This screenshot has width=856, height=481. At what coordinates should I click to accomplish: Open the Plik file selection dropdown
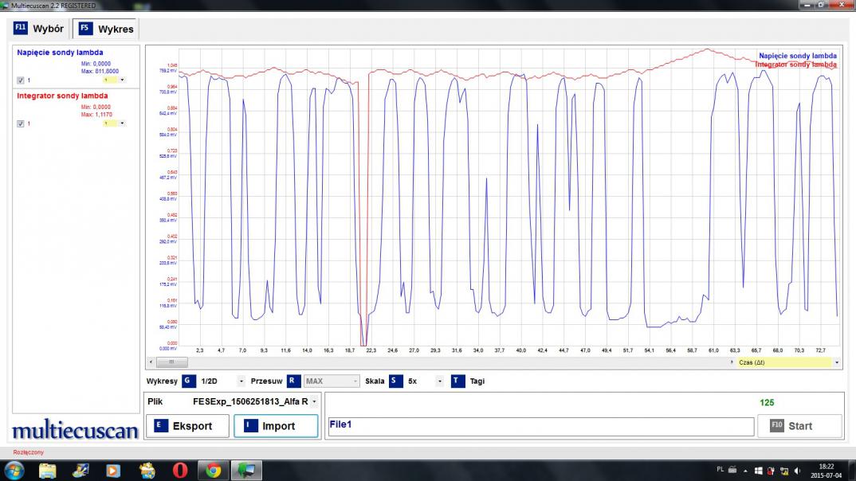pos(313,402)
